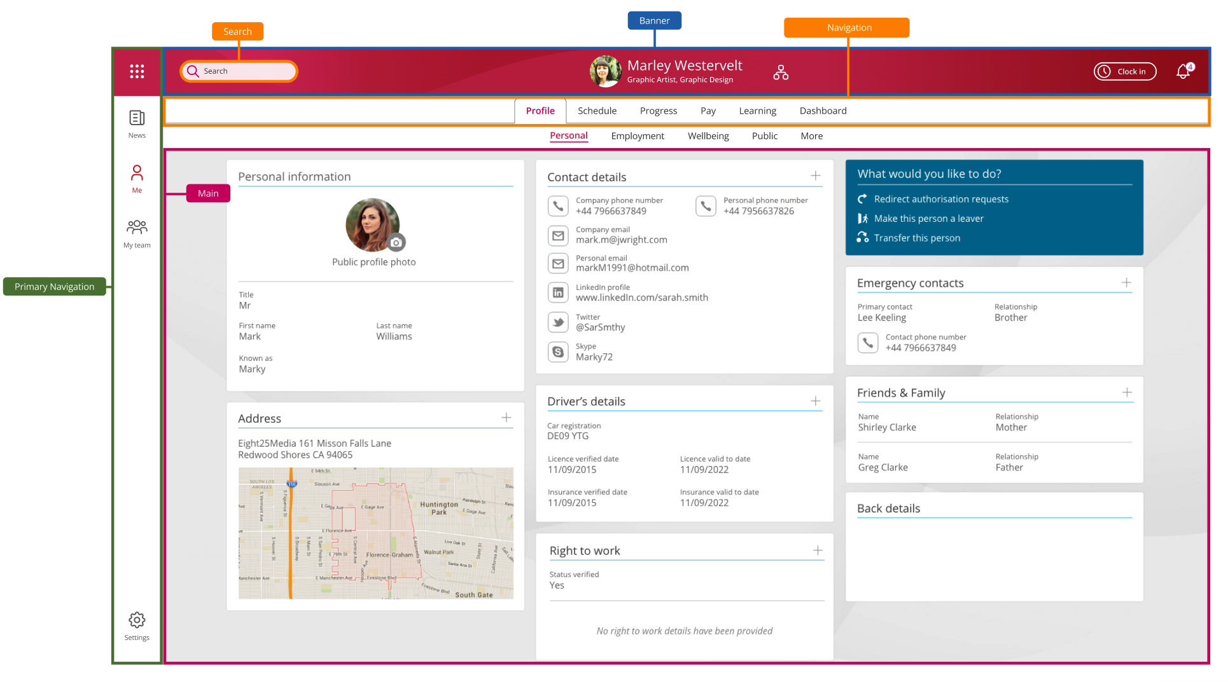Screen dimensions: 1228x682
Task: Open the More sub-menu
Action: click(x=812, y=136)
